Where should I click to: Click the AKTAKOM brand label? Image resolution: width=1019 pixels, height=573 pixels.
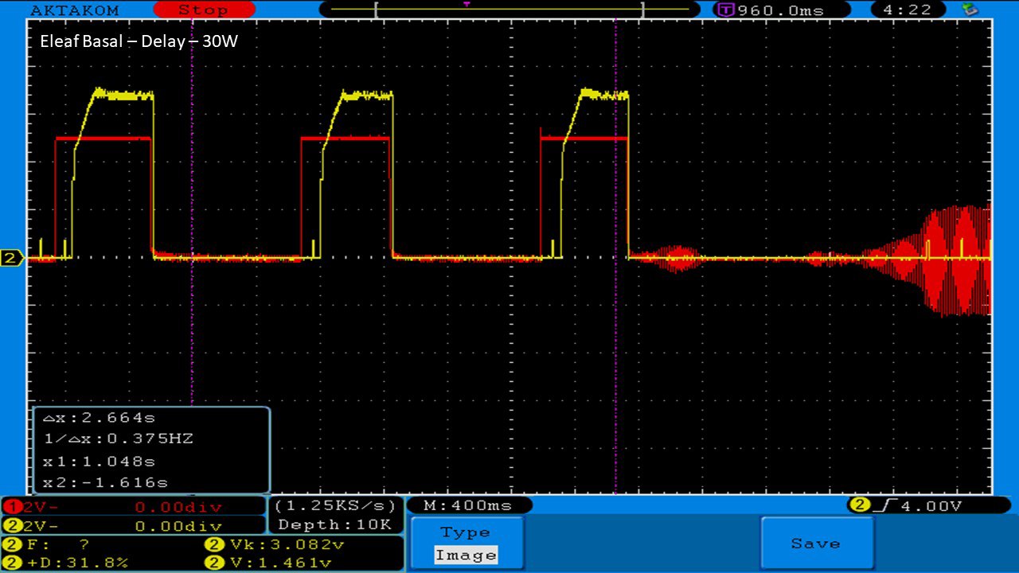tap(74, 10)
